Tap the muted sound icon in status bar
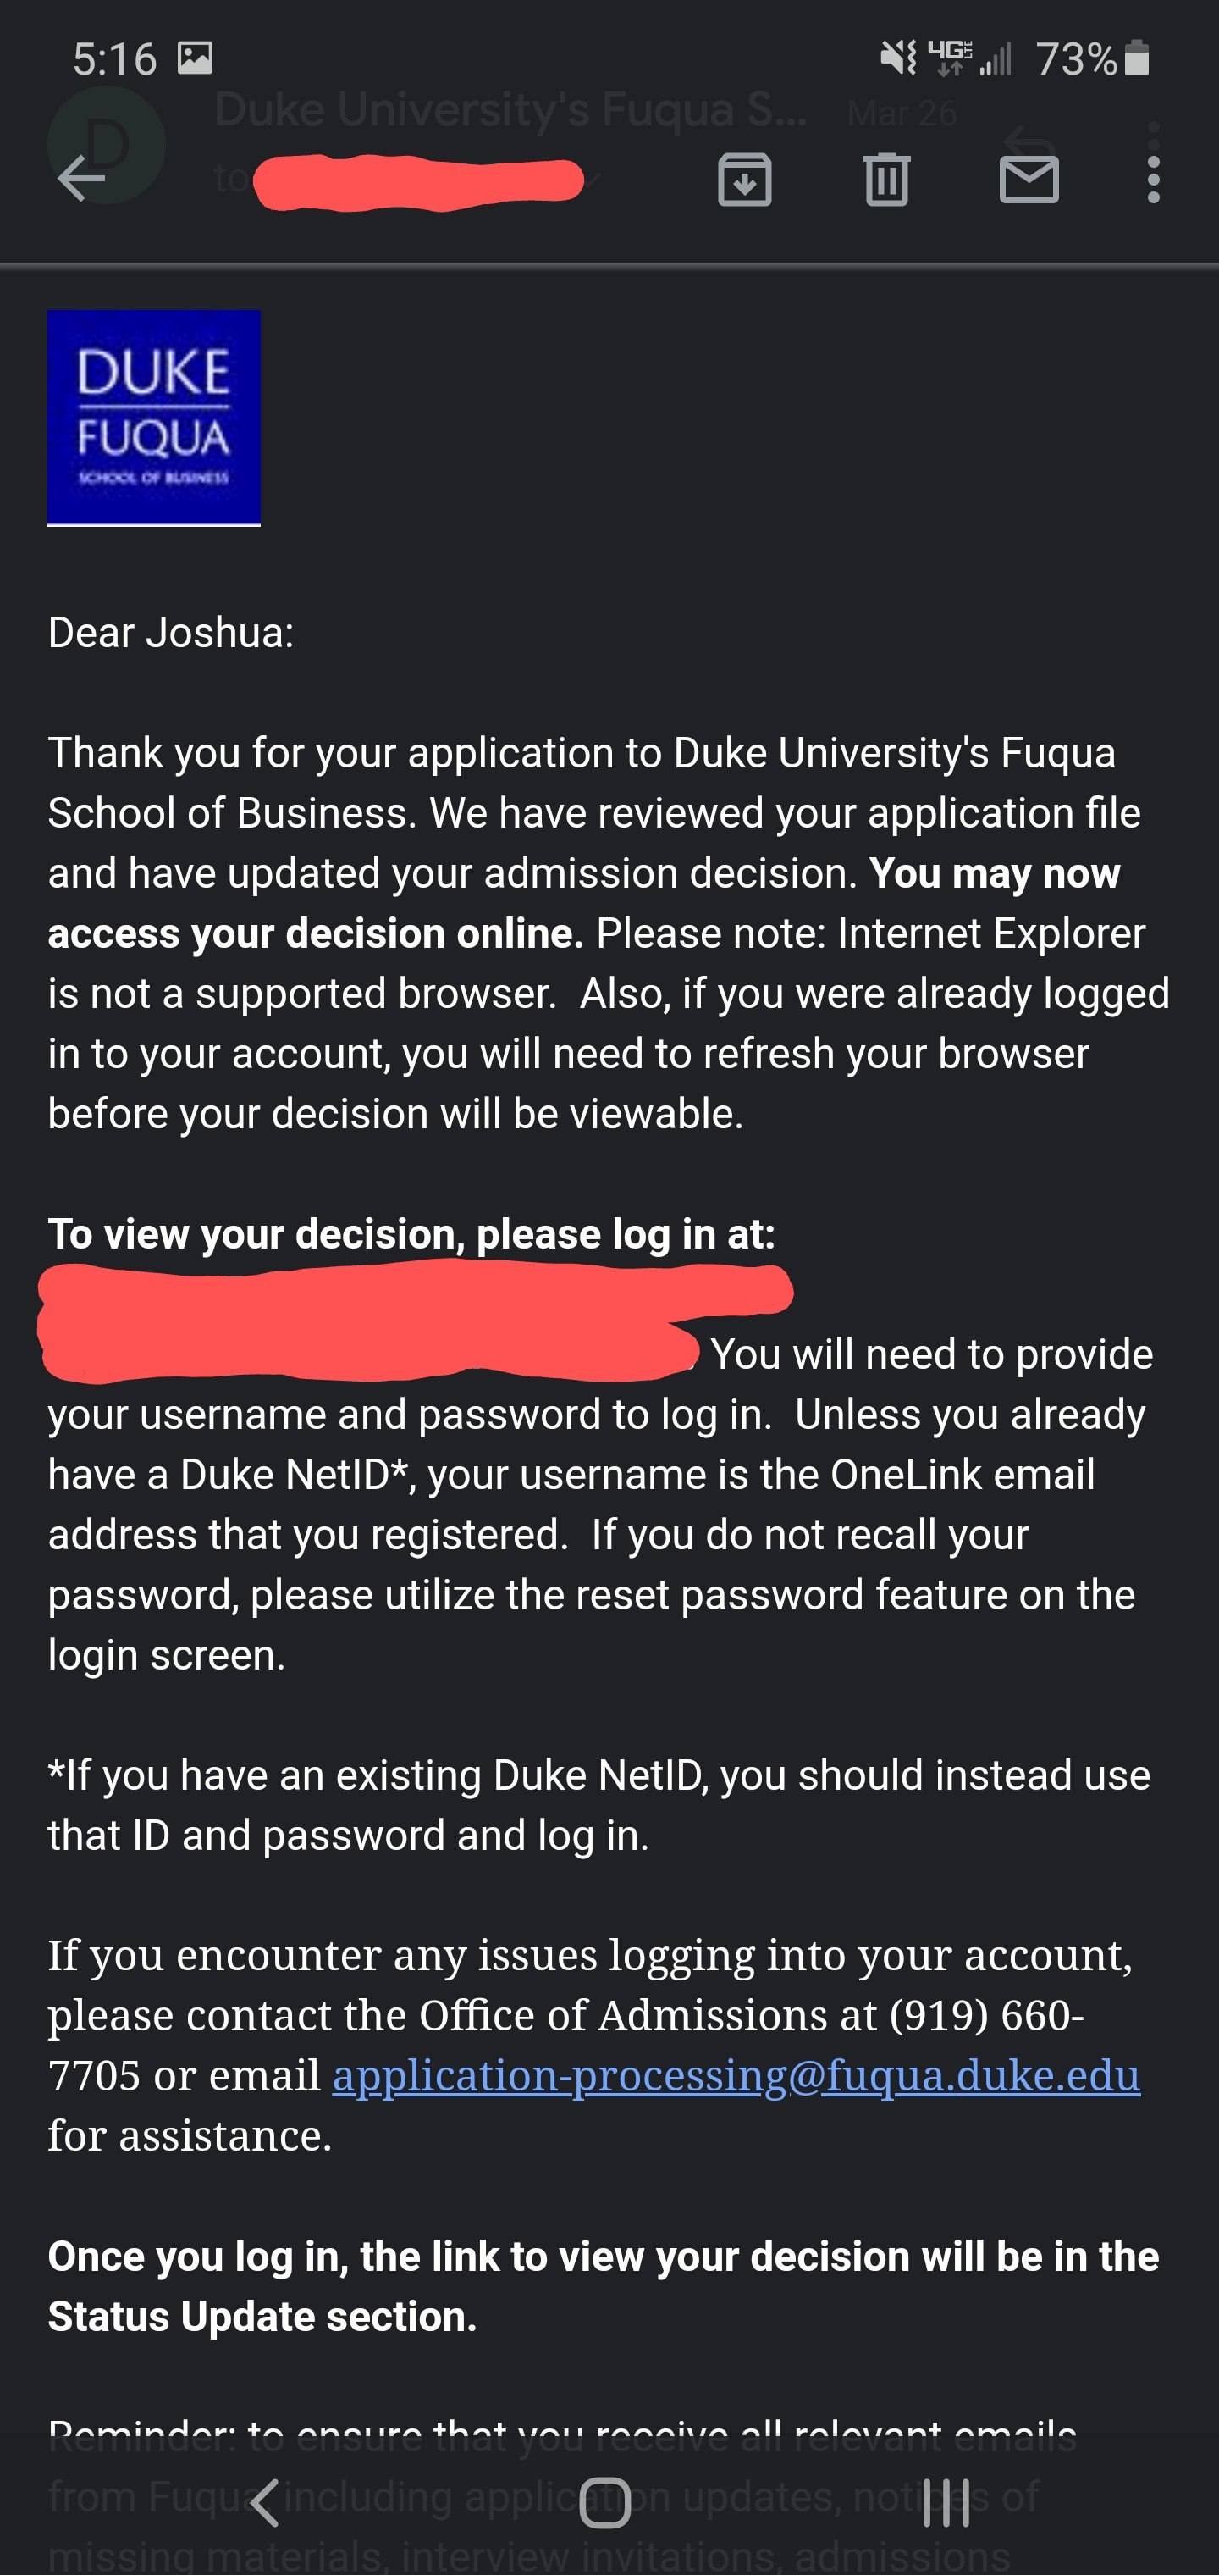The height and width of the screenshot is (2575, 1219). click(898, 58)
